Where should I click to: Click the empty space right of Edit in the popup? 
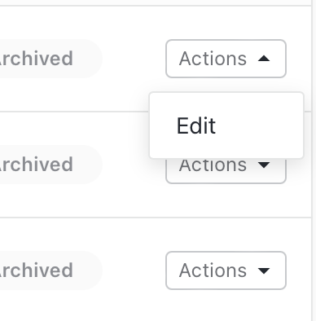point(259,125)
